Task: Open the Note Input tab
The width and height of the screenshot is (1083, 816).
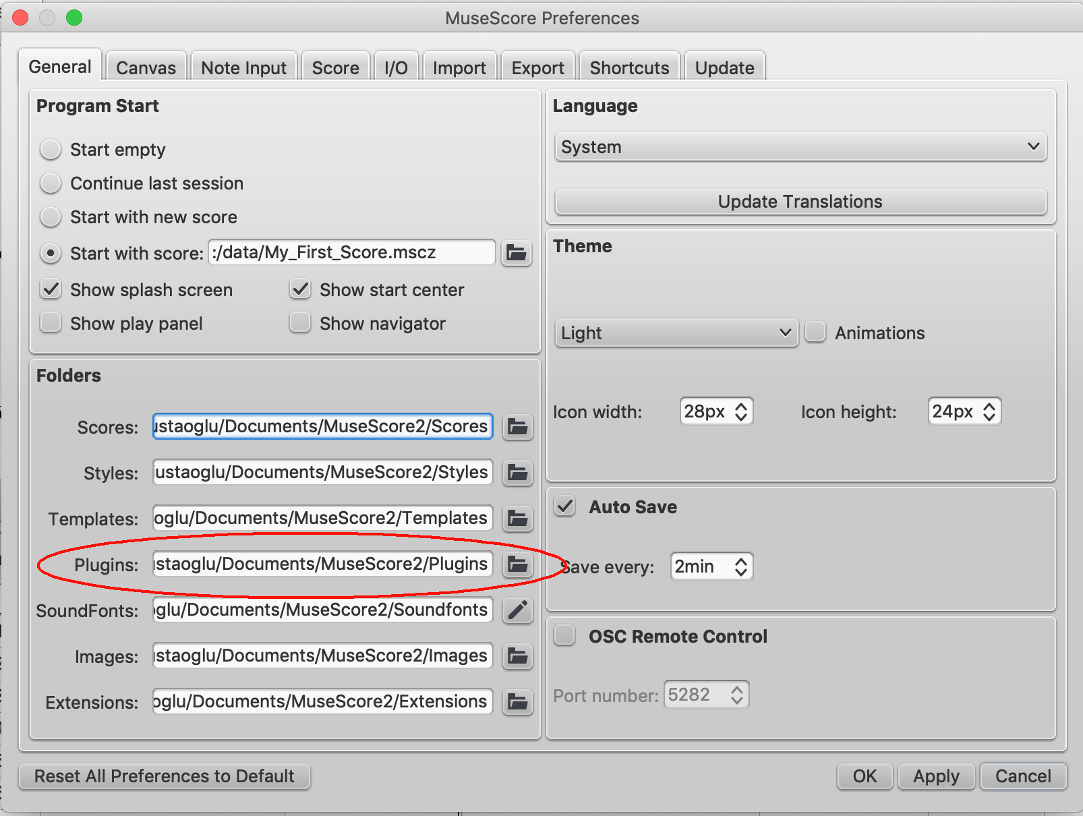Action: click(243, 67)
